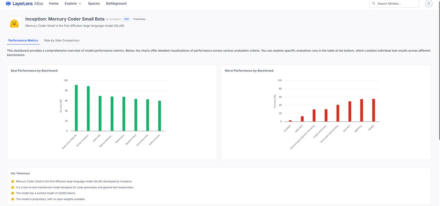Screen dimensions: 440x206
Task: Click emoji beside 'context length of 32000' takeaway
Action: [12, 193]
